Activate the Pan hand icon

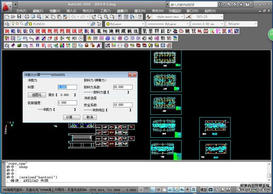click(x=94, y=17)
